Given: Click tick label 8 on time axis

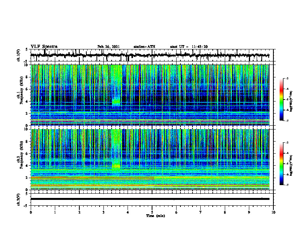Looking at the screenshot, I should [x=225, y=212].
